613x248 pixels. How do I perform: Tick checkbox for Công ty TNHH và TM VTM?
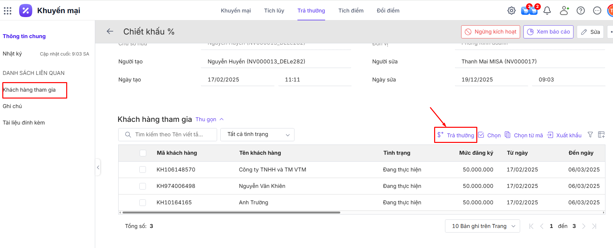pos(143,169)
